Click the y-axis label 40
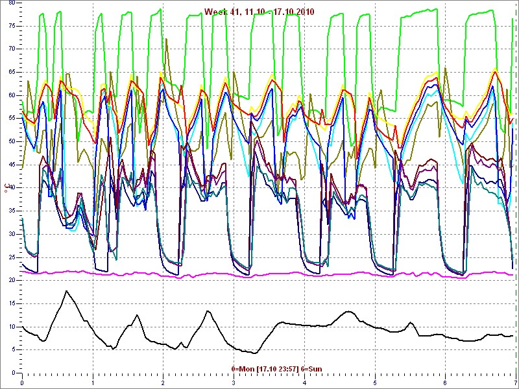 tap(12, 188)
